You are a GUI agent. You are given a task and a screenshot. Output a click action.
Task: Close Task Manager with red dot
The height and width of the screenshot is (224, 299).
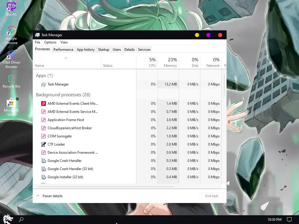coord(220,35)
